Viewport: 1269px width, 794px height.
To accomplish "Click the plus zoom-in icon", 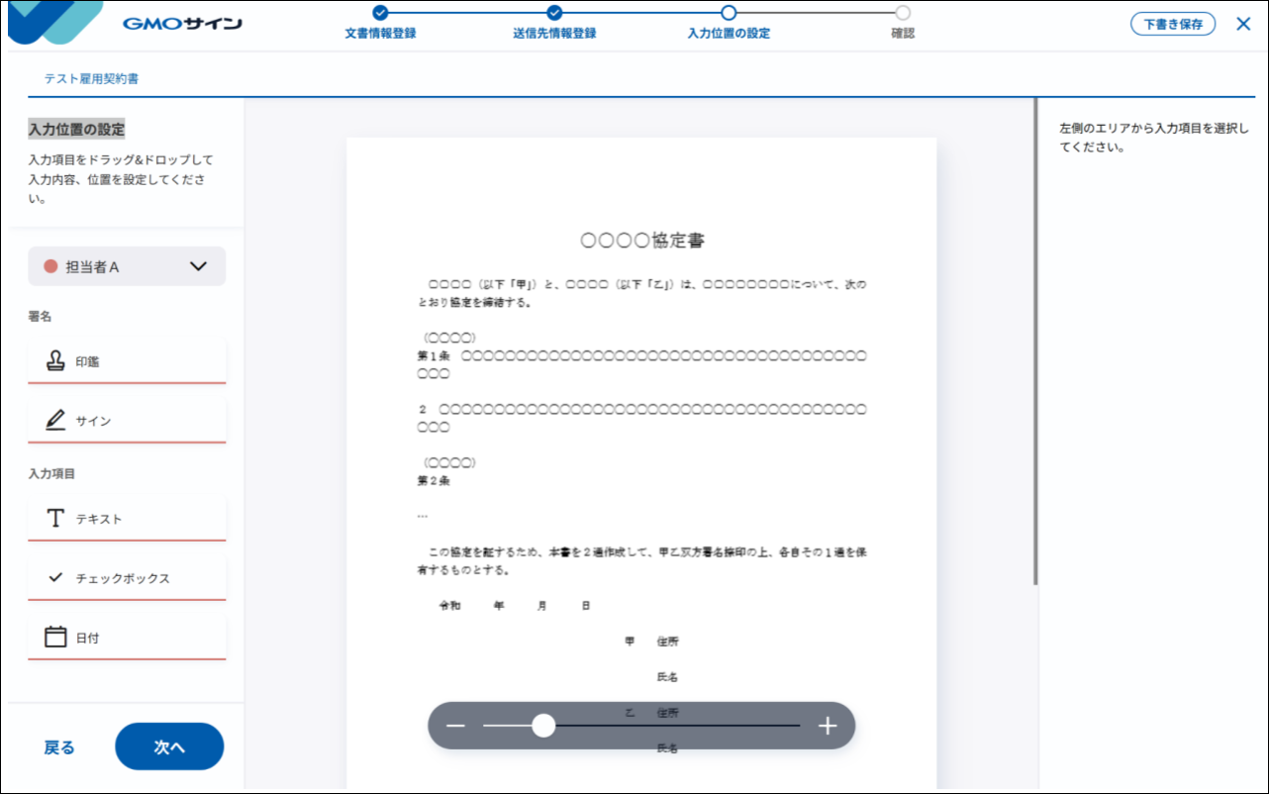I will point(828,726).
